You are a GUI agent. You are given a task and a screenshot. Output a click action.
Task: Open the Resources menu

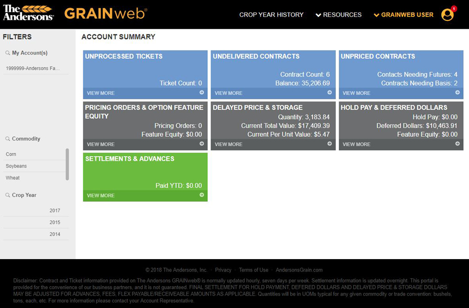coord(342,15)
